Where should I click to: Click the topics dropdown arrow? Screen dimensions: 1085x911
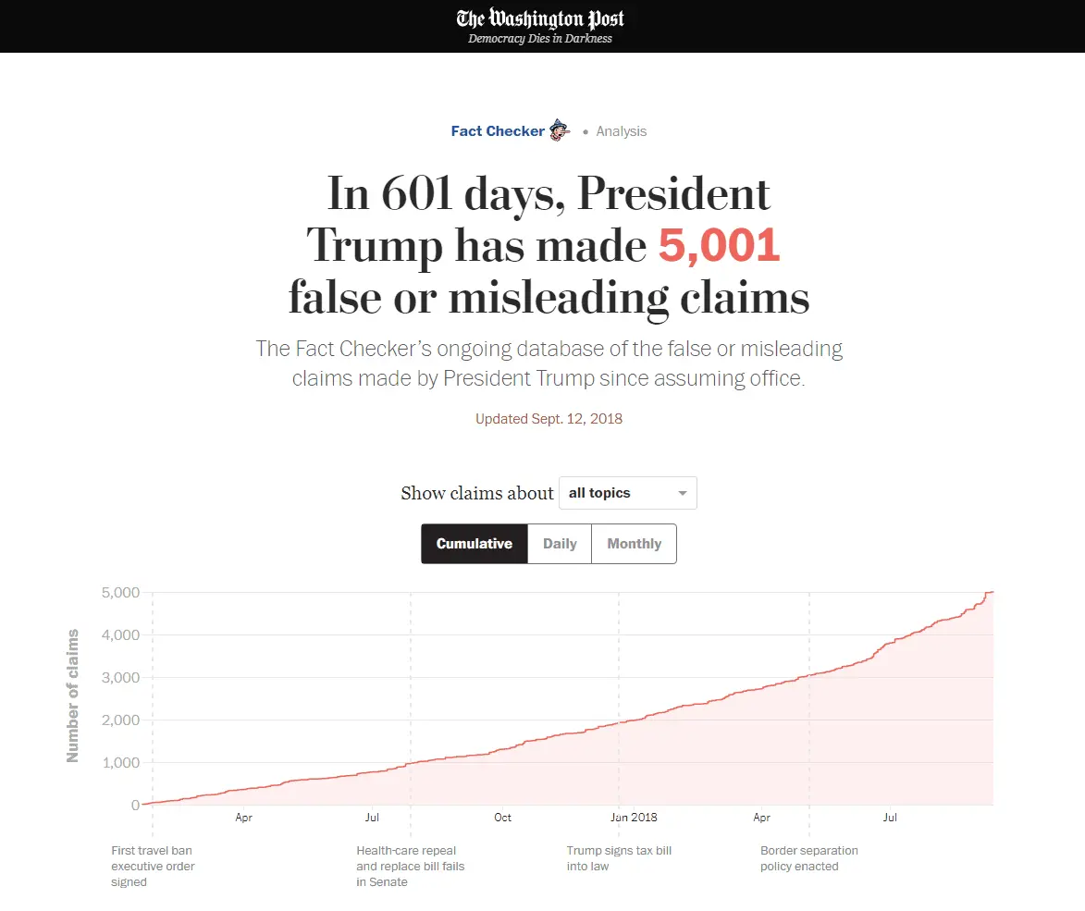coord(683,494)
